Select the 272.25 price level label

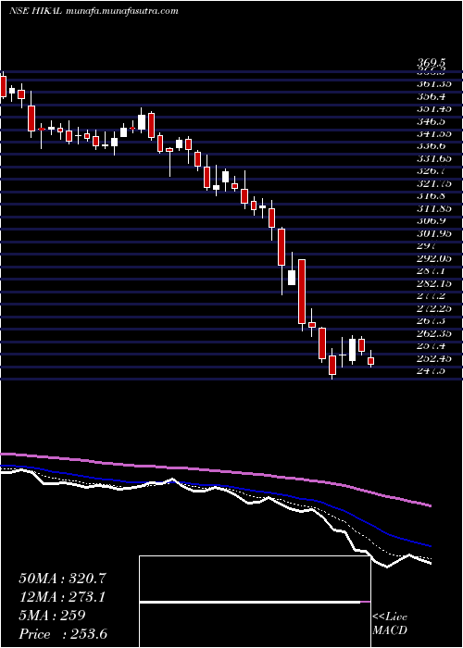tap(434, 308)
